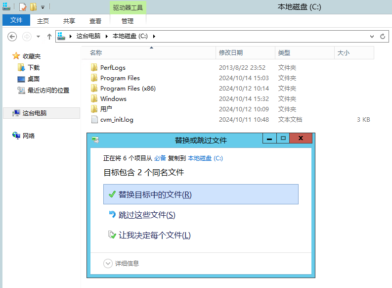Expand the breadcrumb arrow after 本地磁盘 (C:)
The height and width of the screenshot is (288, 392).
(x=154, y=36)
